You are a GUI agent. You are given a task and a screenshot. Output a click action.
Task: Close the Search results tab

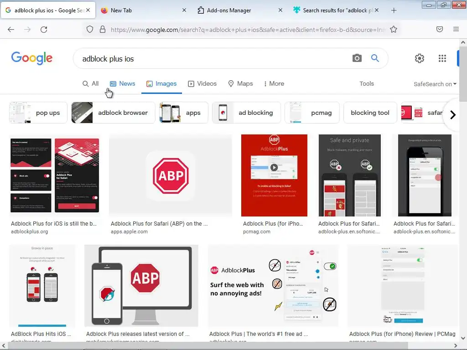(x=377, y=10)
